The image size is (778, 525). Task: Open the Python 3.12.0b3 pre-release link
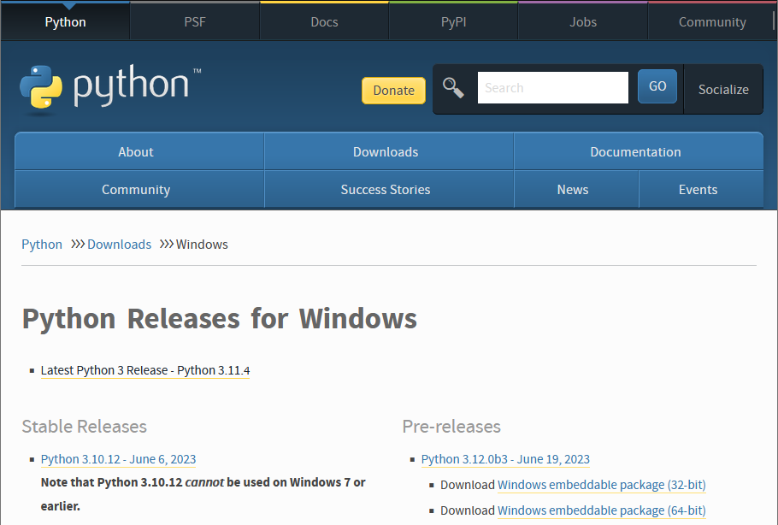[505, 459]
